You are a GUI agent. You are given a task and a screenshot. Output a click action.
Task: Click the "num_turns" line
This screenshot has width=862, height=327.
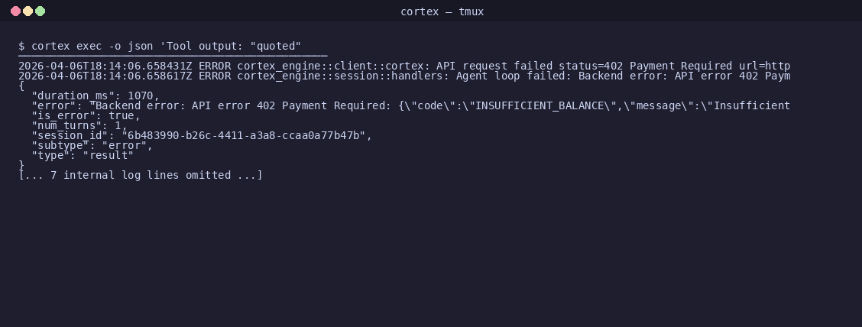coord(79,125)
